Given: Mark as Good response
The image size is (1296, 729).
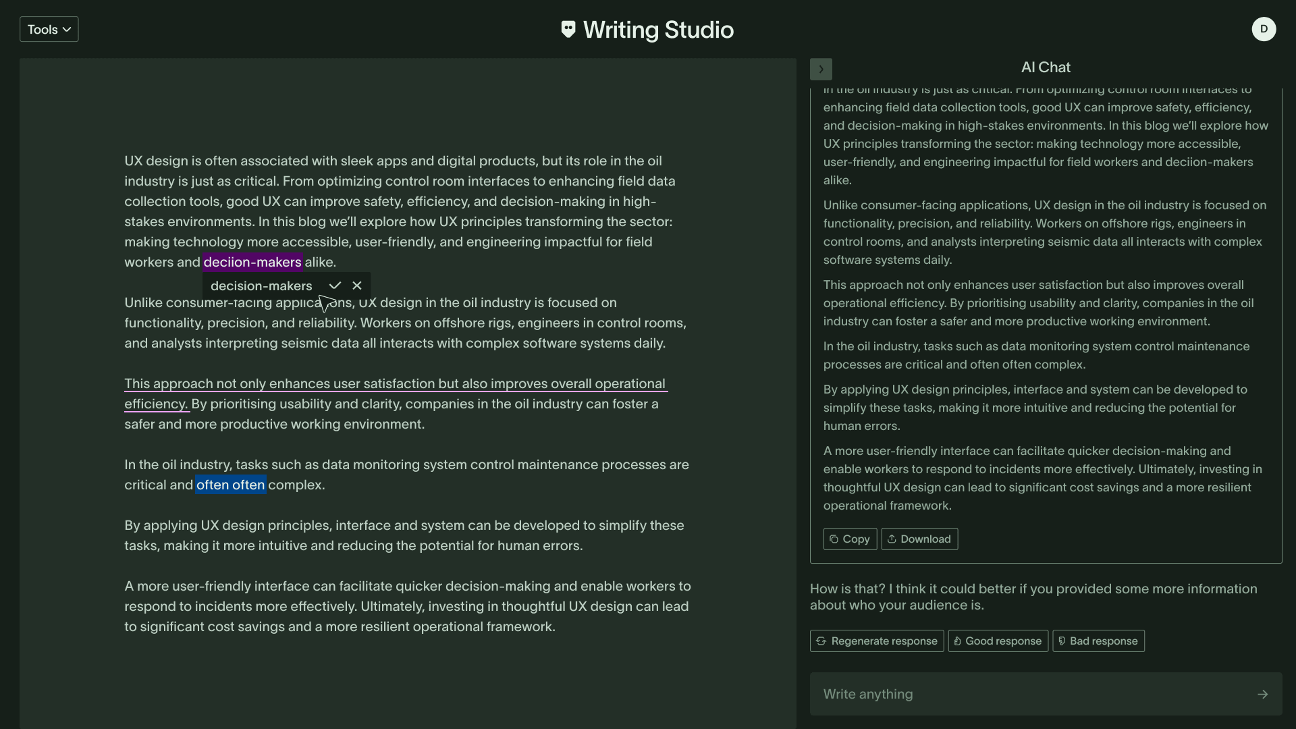Looking at the screenshot, I should [x=998, y=641].
